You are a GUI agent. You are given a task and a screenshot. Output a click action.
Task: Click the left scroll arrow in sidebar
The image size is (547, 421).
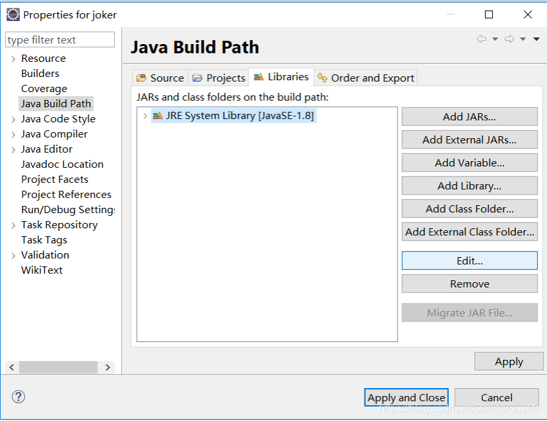click(x=12, y=367)
